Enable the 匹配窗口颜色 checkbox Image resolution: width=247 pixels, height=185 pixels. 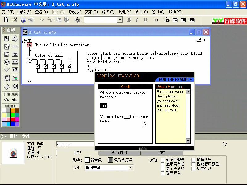pyautogui.click(x=193, y=164)
